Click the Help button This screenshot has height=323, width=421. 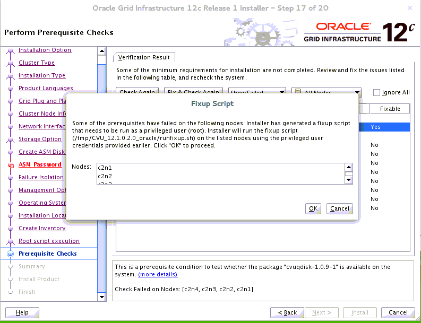tap(22, 312)
